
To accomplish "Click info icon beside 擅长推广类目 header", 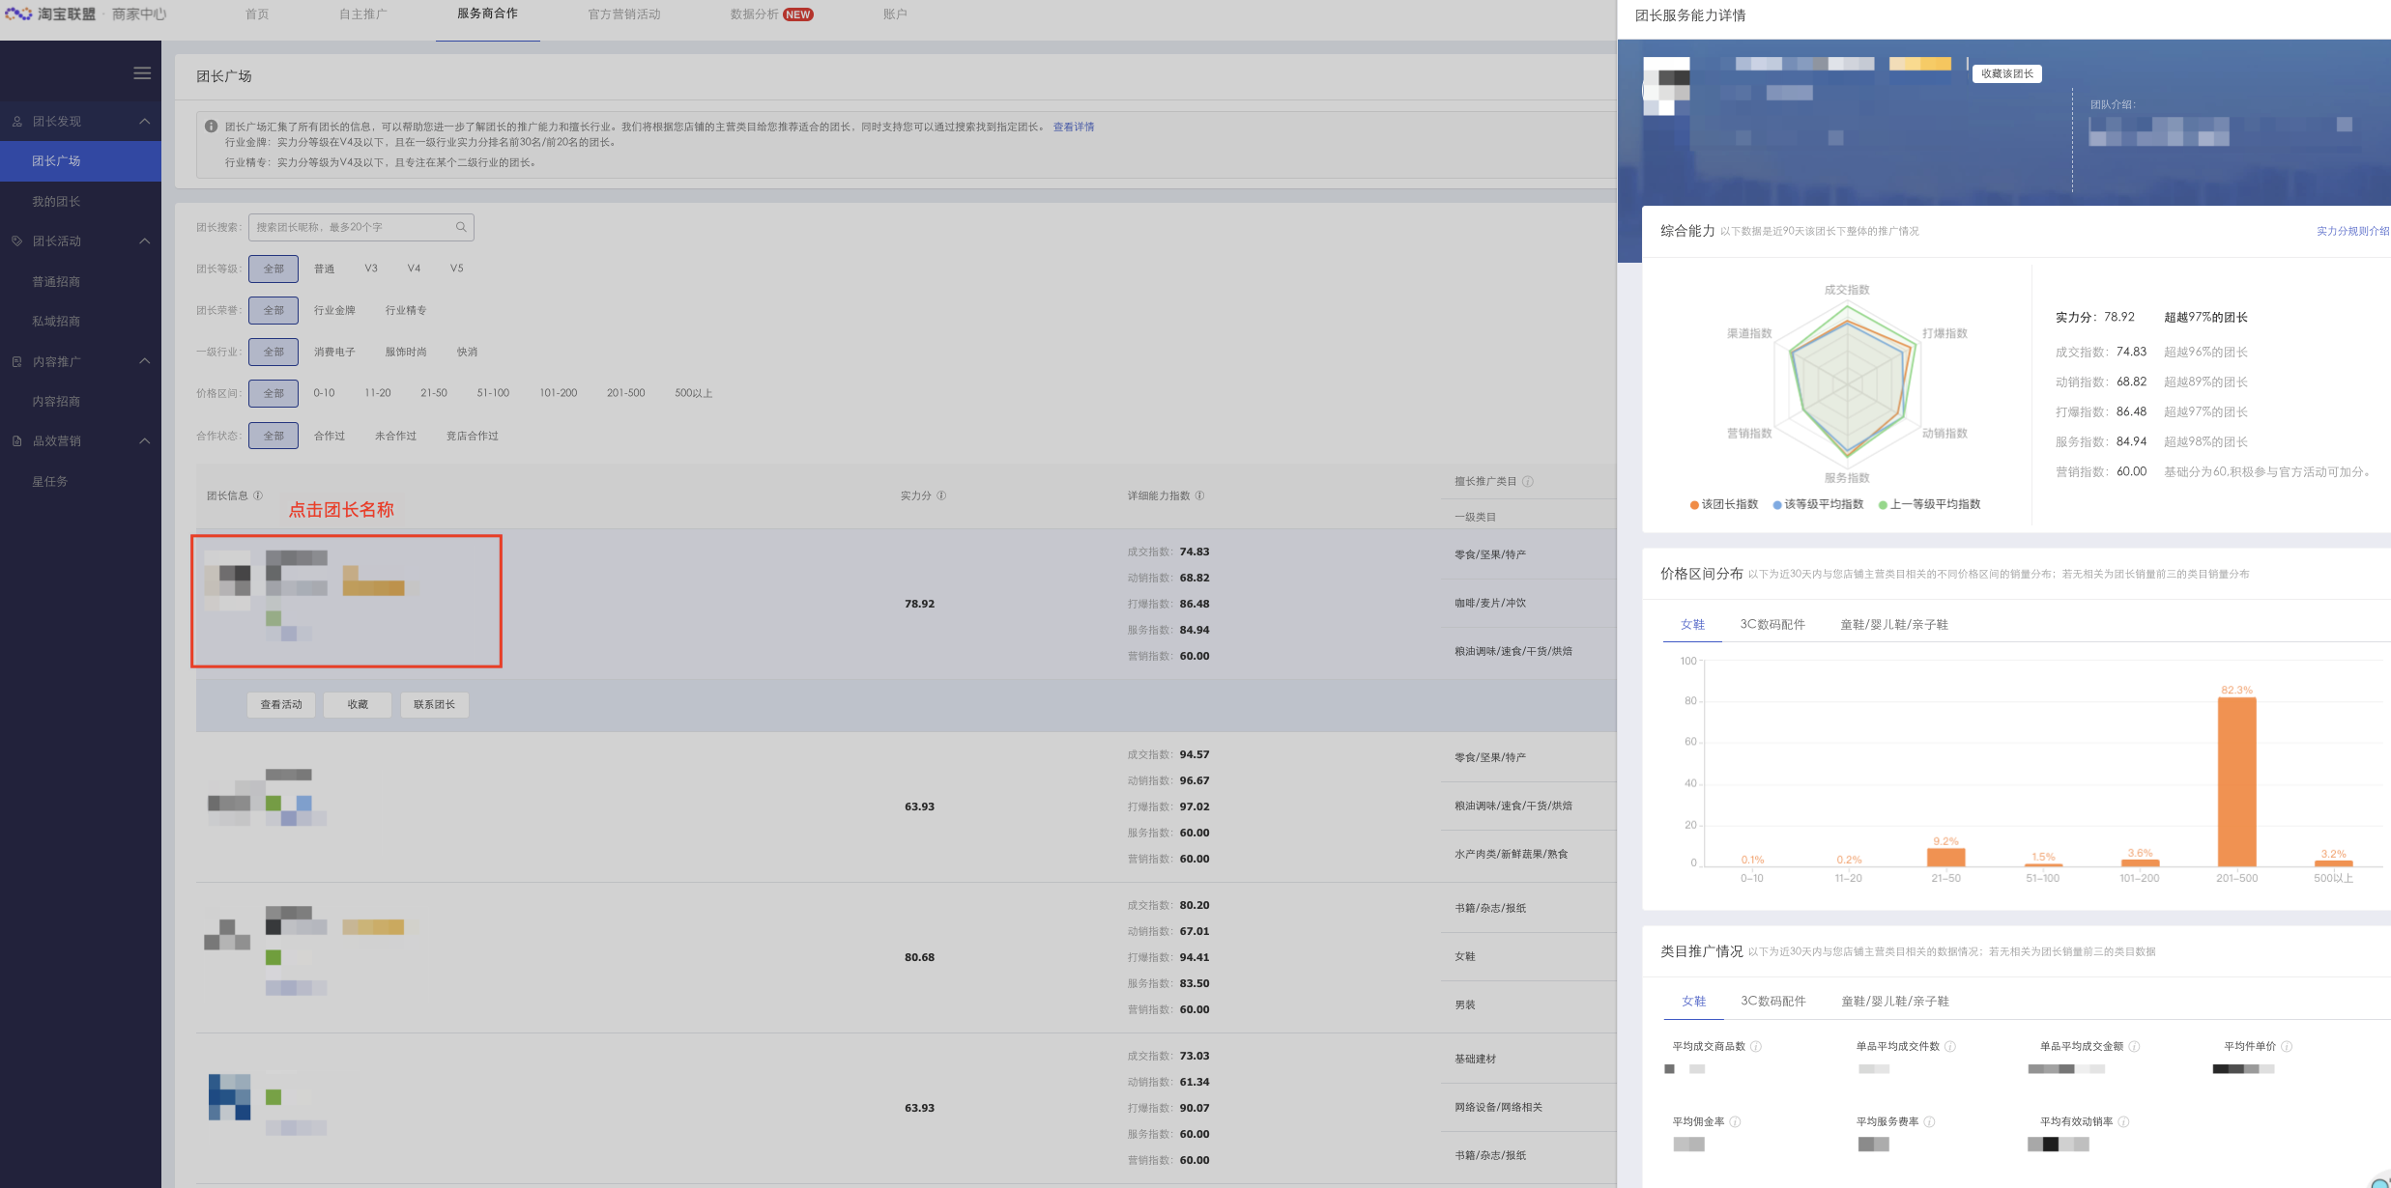I will (x=1528, y=481).
